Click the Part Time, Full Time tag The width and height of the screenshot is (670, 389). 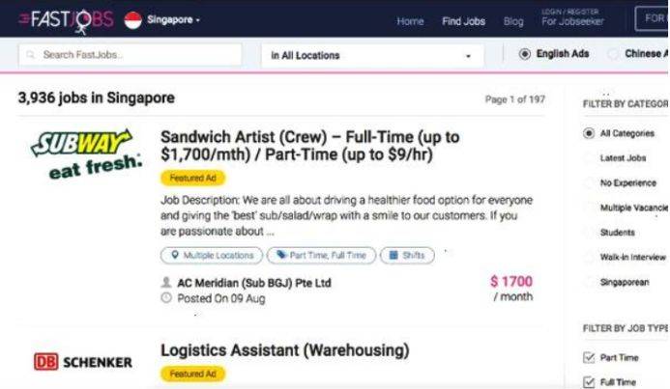320,256
